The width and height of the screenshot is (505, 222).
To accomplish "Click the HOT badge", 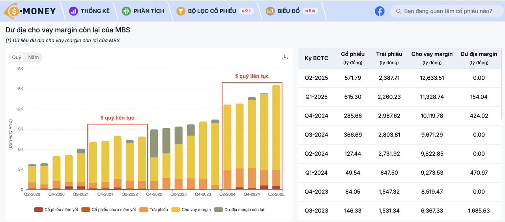I will (x=246, y=11).
